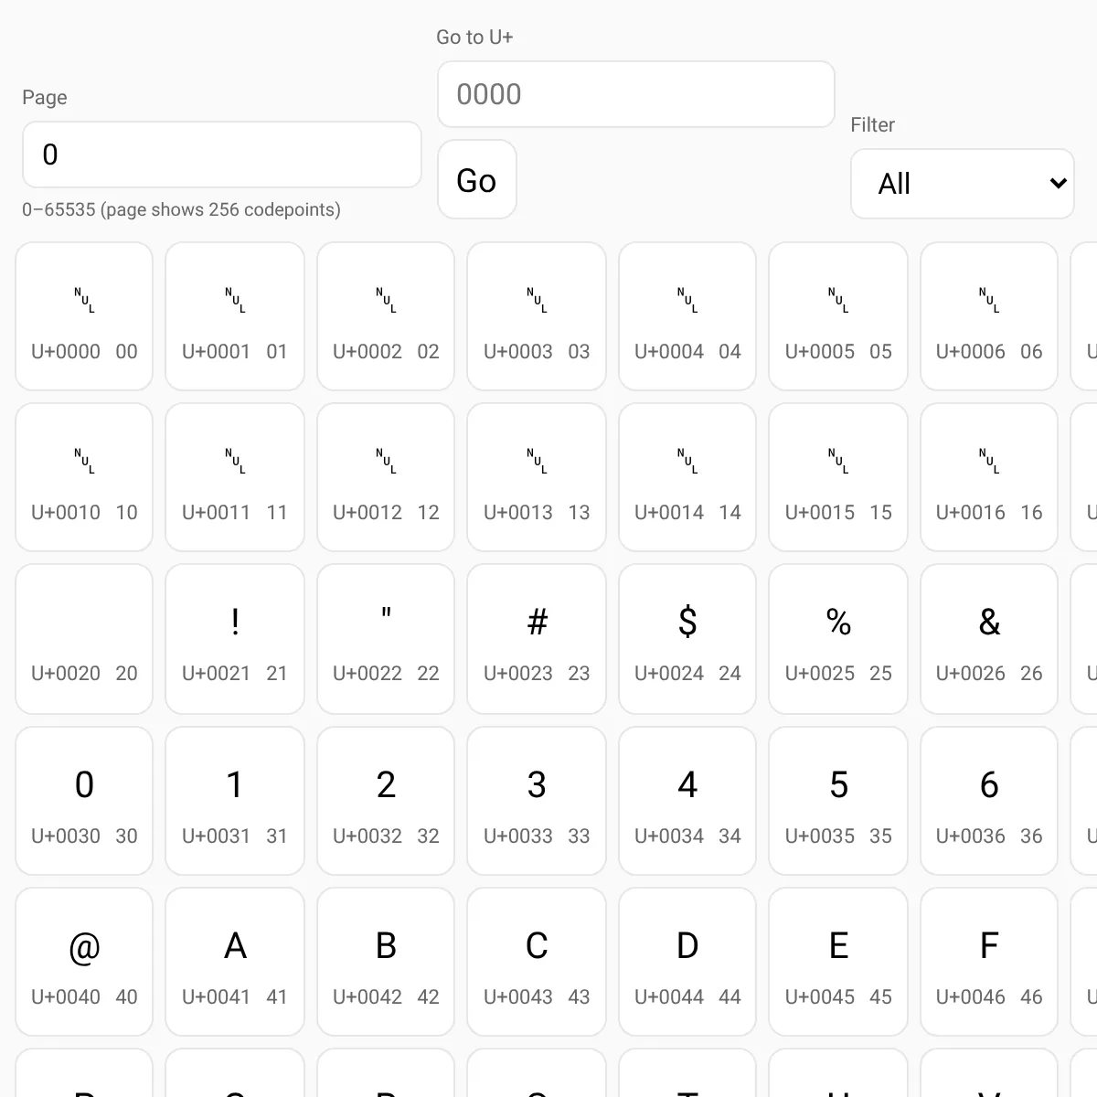
Task: Click the 'Page' field label
Action: click(x=45, y=97)
